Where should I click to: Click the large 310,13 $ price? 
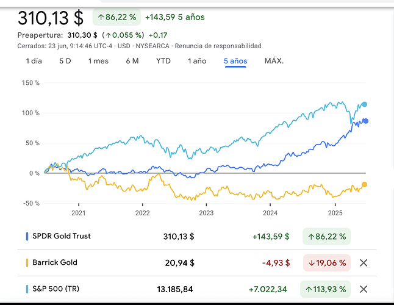tap(51, 18)
